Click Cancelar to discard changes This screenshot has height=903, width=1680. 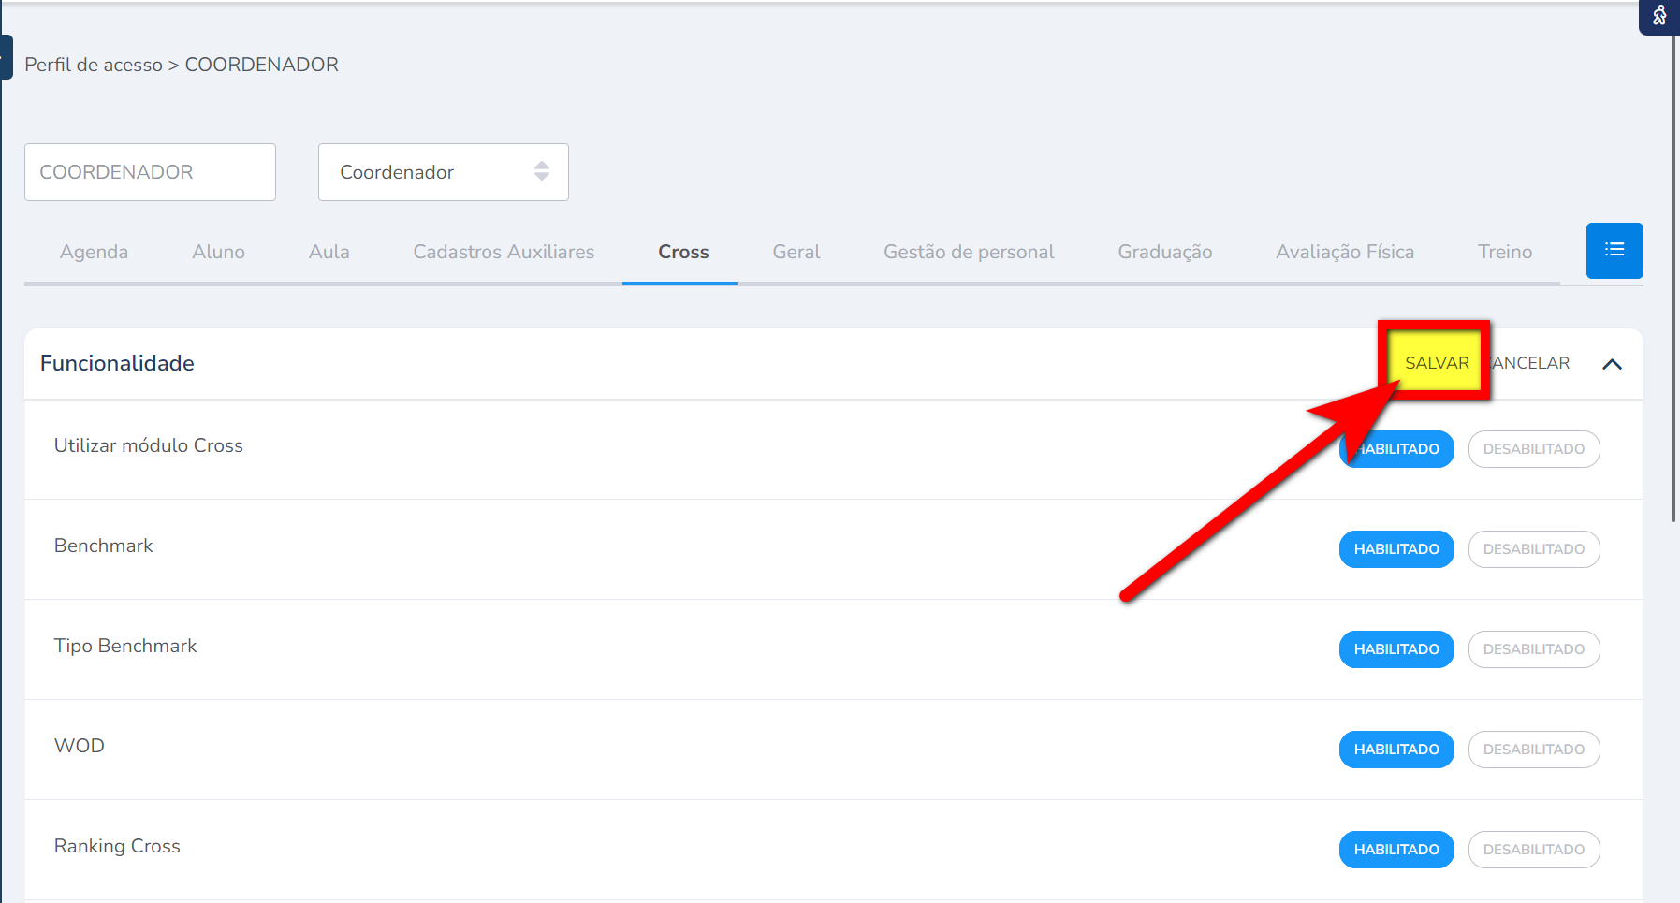1532,363
